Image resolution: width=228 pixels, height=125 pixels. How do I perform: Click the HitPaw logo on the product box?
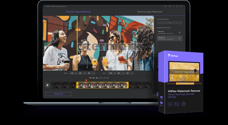coord(173,56)
